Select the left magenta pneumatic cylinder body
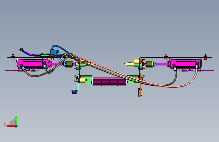This screenshot has height=142, width=219. point(33,64)
